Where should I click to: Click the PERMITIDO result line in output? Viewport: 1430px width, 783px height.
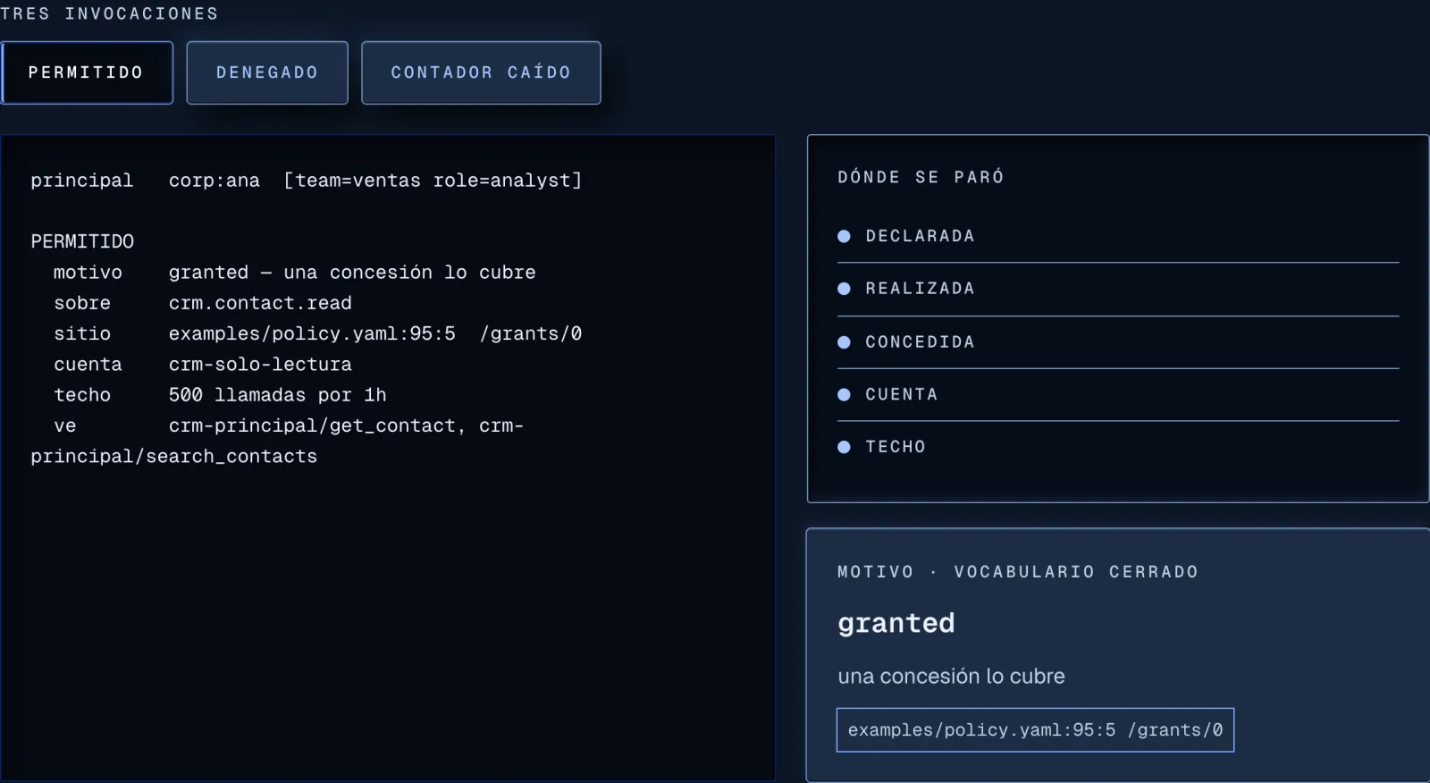point(82,241)
